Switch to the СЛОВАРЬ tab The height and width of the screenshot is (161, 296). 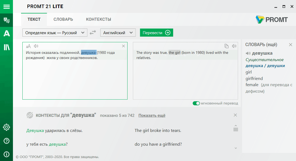(x=63, y=19)
